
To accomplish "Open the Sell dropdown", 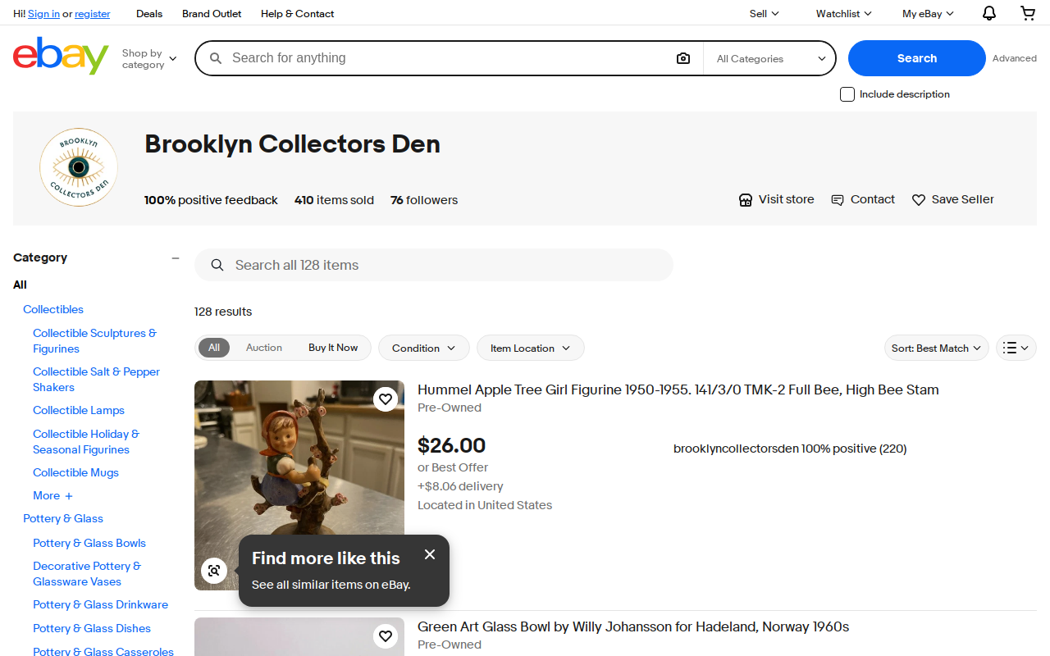I will coord(764,13).
